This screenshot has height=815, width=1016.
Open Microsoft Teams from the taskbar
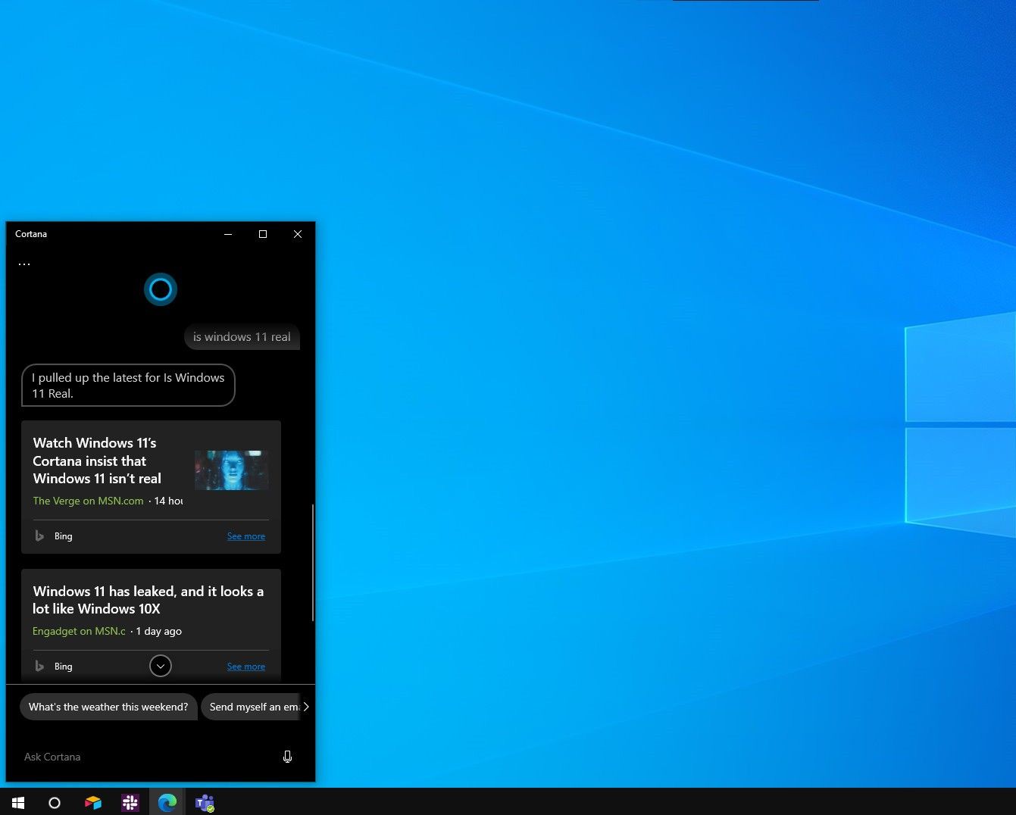coord(205,803)
